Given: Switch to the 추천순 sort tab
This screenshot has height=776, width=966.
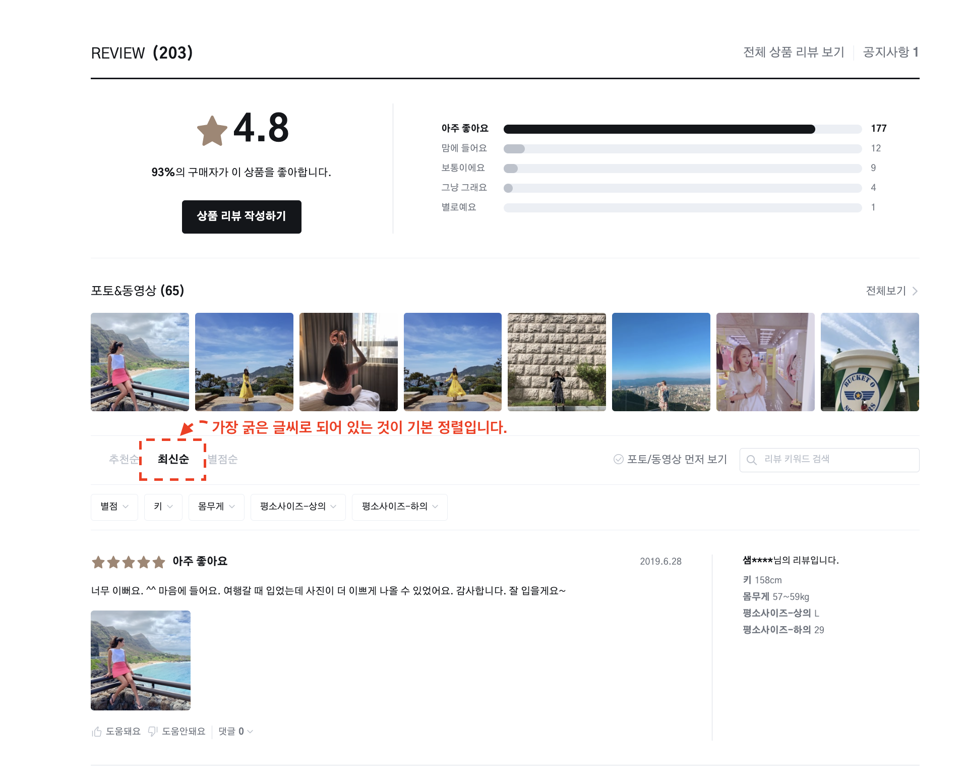Looking at the screenshot, I should point(124,459).
